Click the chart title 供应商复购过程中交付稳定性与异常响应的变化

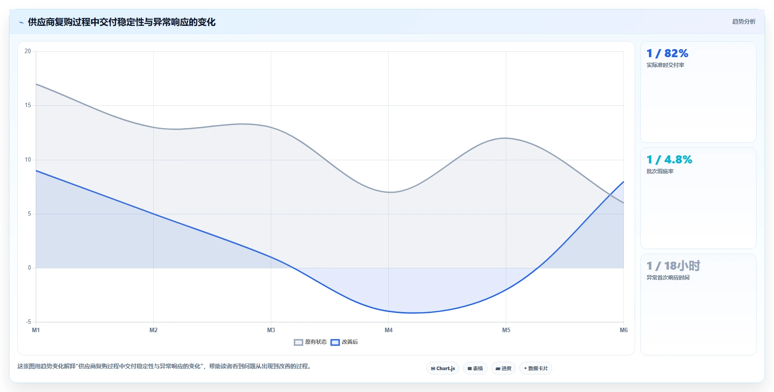[122, 22]
